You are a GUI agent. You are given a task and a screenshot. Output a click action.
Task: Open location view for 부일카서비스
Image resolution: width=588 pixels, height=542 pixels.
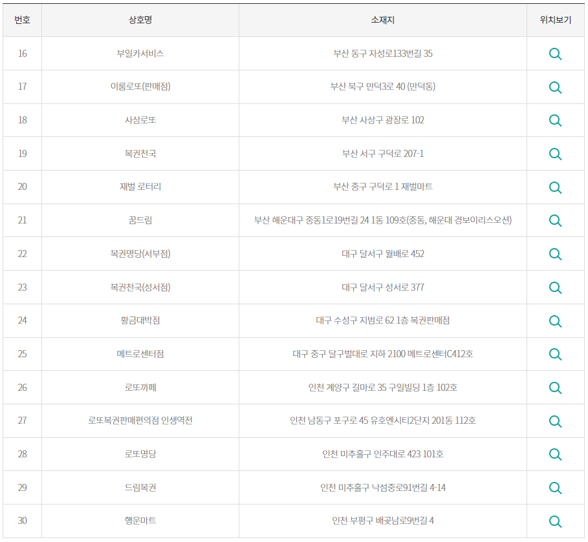(555, 54)
